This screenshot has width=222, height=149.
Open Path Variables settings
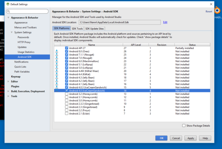pyautogui.click(x=22, y=72)
